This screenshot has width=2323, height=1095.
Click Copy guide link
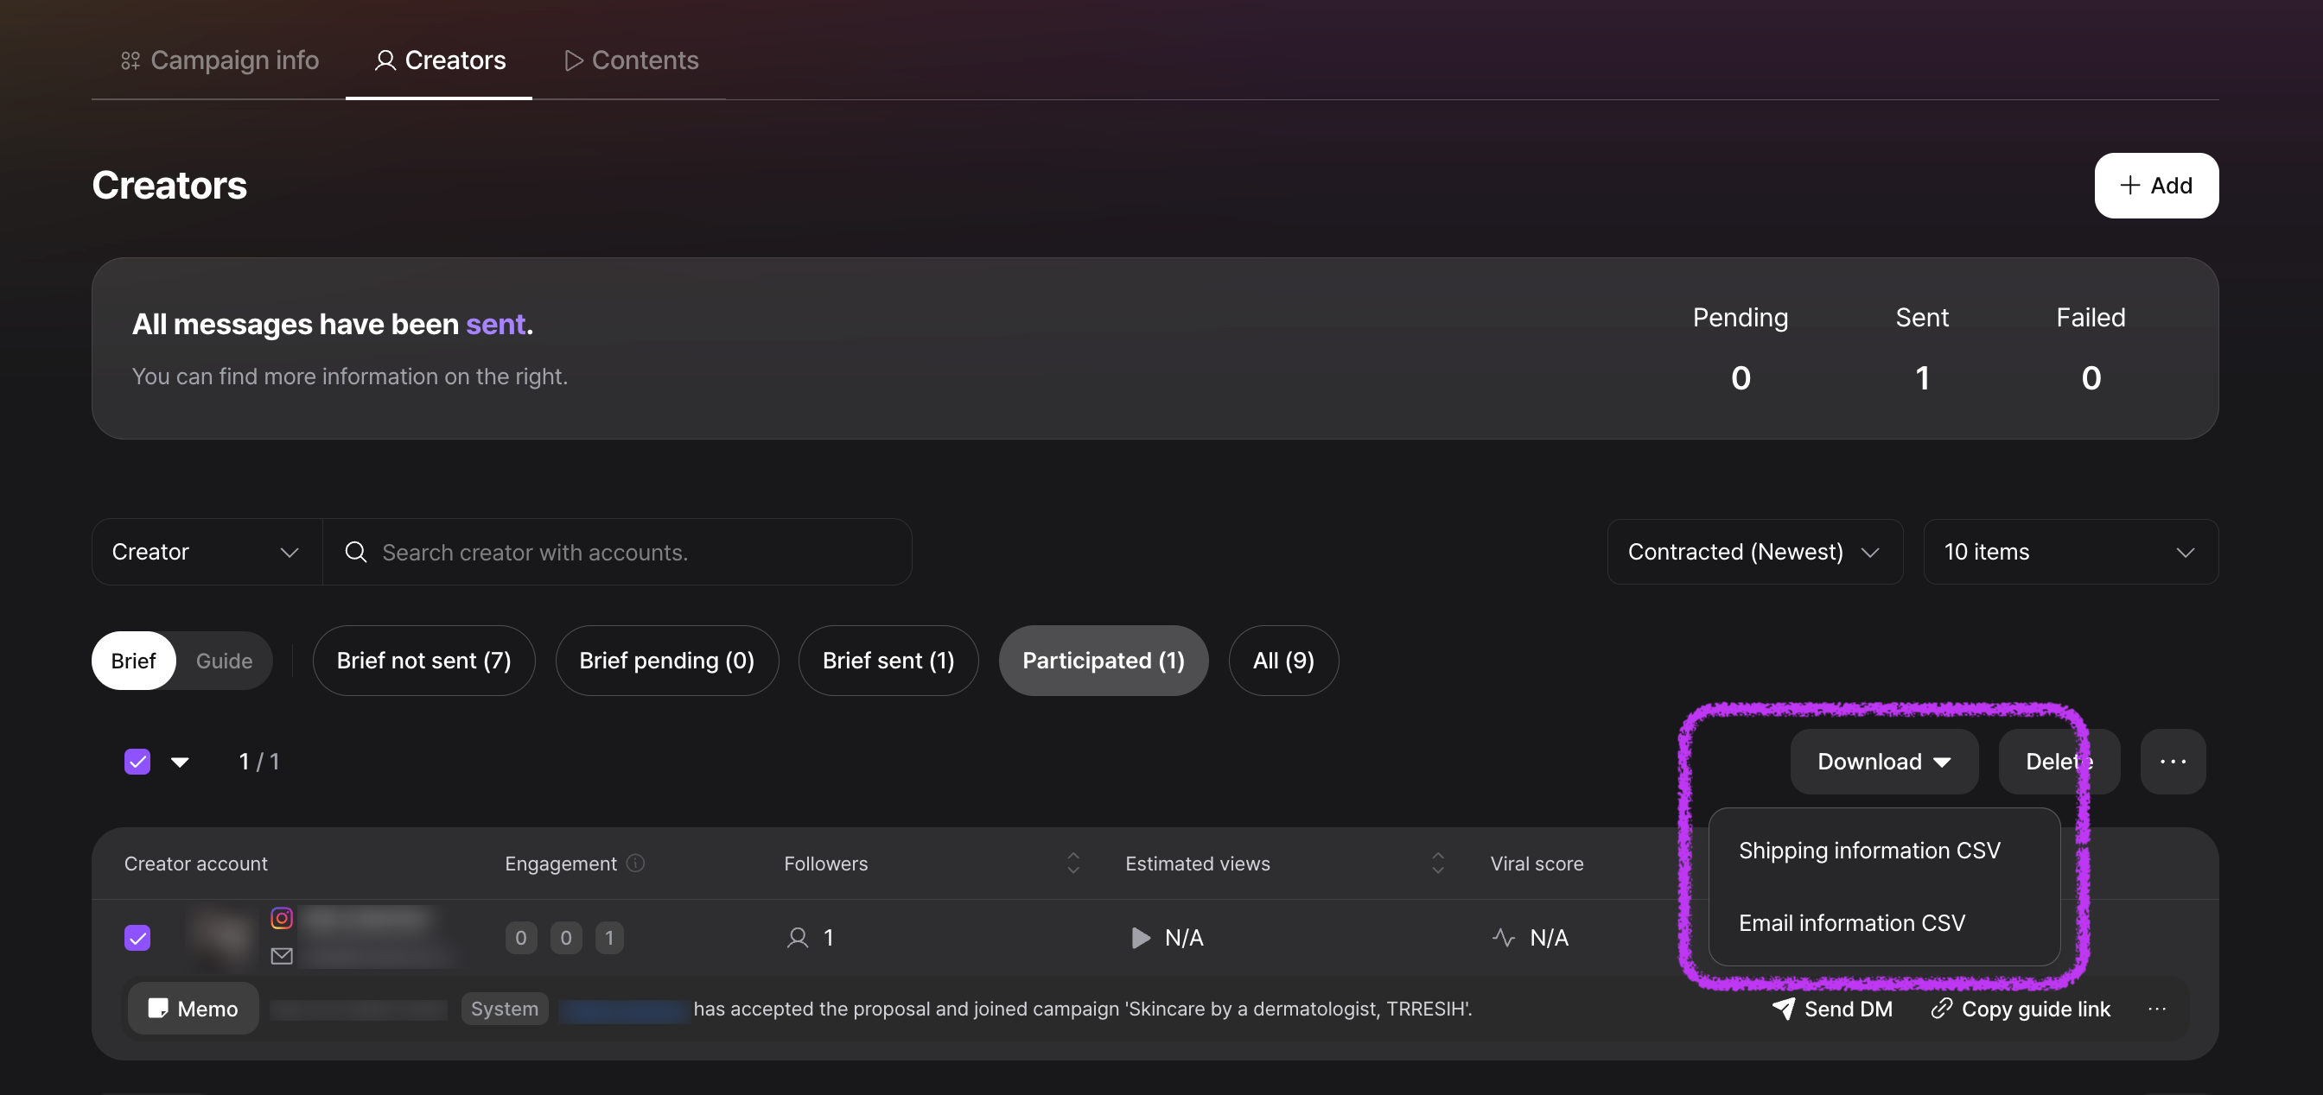pyautogui.click(x=2020, y=1009)
